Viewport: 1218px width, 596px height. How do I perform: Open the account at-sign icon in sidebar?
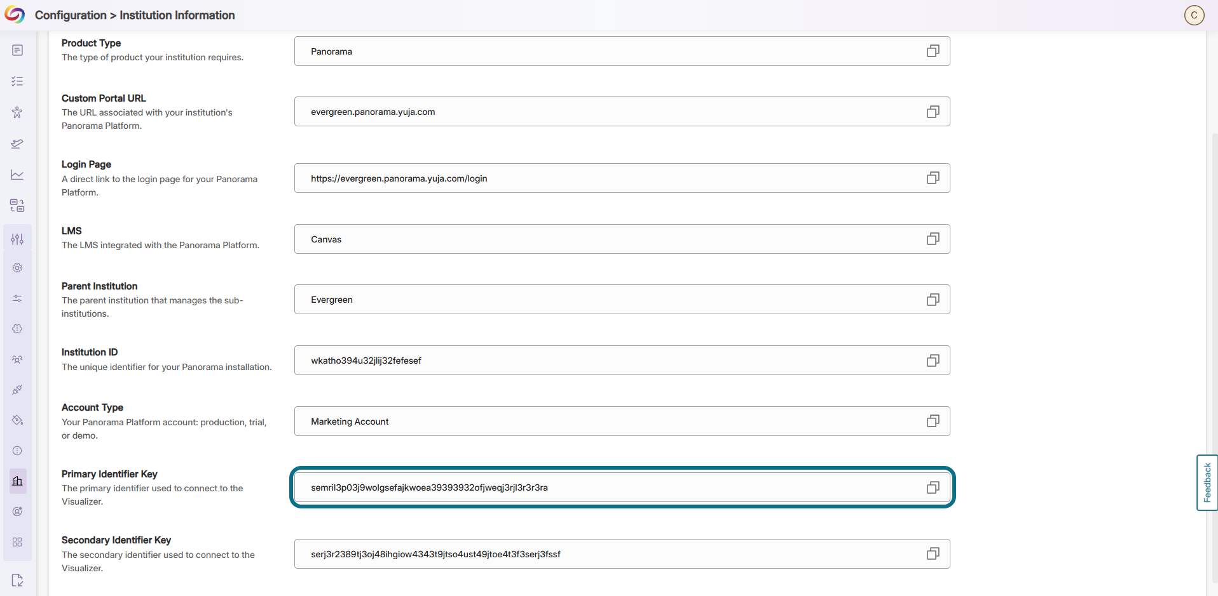[x=17, y=512]
